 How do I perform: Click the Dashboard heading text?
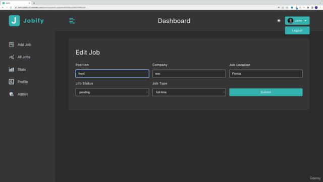tap(174, 21)
